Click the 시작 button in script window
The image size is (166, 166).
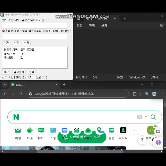click(x=6, y=72)
